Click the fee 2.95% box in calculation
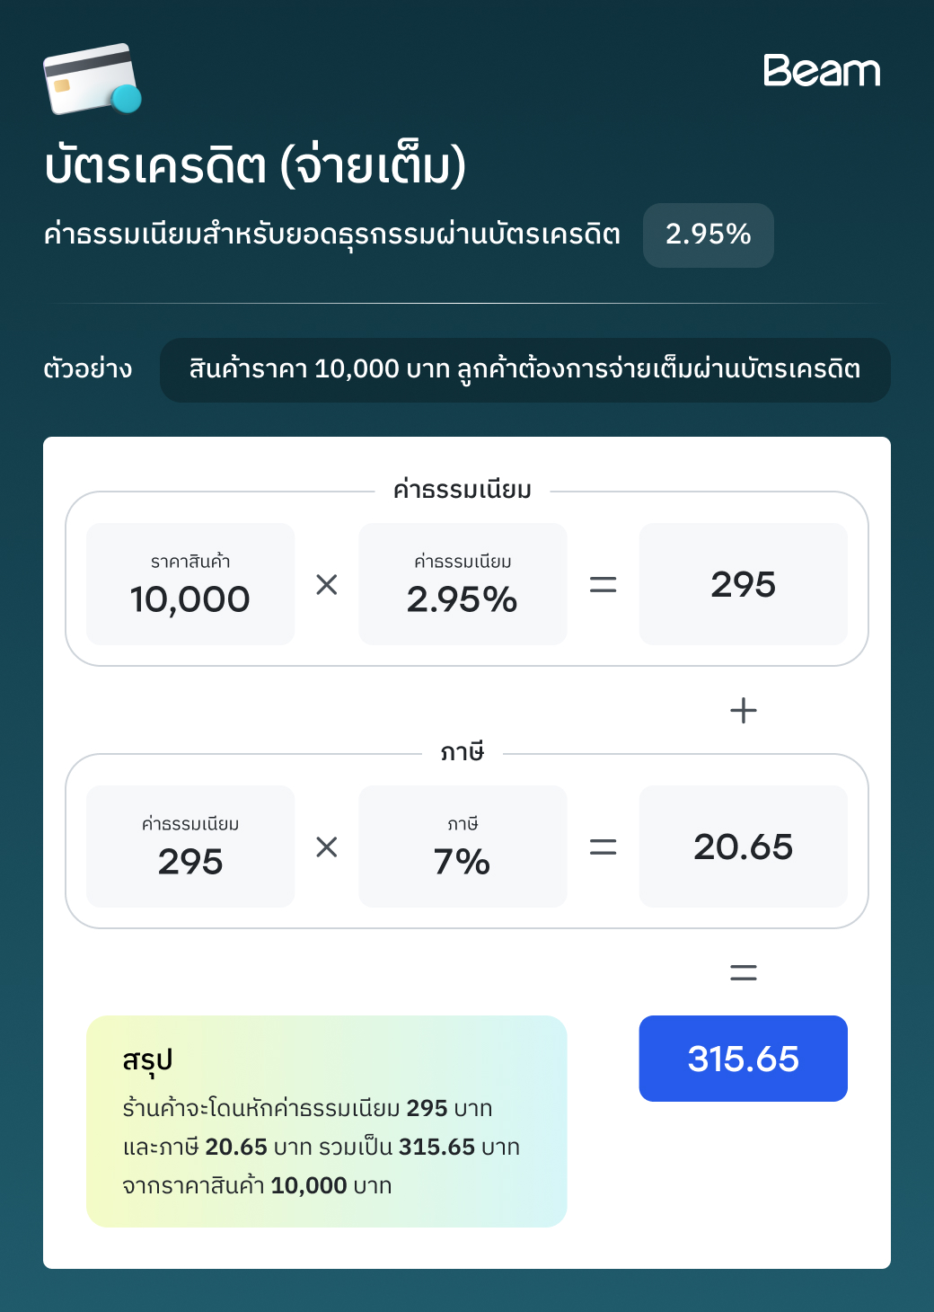The height and width of the screenshot is (1312, 934). [x=463, y=584]
